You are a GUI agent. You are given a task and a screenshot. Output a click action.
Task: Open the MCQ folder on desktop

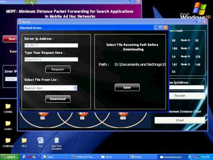pyautogui.click(x=24, y=143)
